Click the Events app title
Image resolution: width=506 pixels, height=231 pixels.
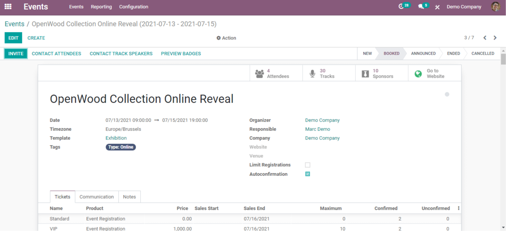tap(36, 7)
